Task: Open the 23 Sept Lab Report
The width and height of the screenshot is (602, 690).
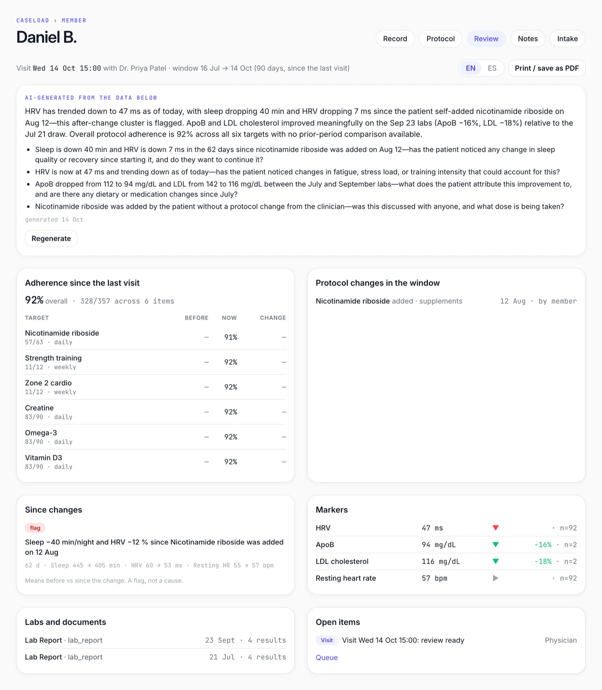Action: [x=155, y=640]
